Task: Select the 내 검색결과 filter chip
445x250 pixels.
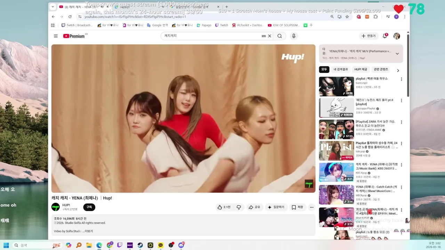Action: point(340,69)
